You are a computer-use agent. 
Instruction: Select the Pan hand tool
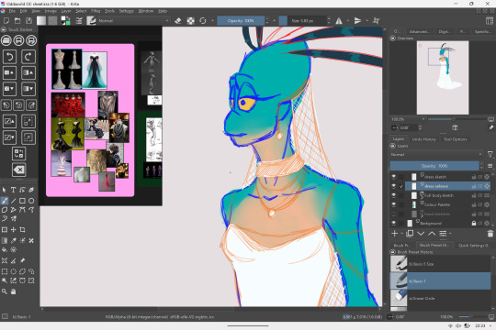pyautogui.click(x=13, y=291)
